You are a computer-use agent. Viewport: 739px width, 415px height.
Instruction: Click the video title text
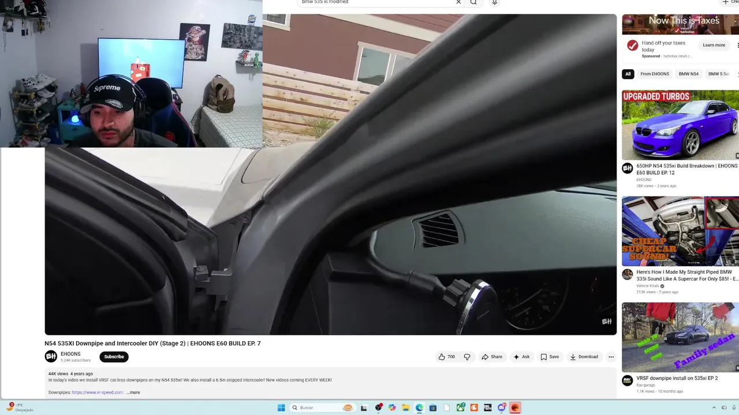(x=152, y=344)
